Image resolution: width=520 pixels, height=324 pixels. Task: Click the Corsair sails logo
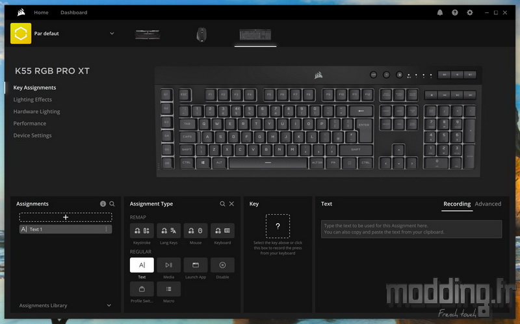pos(21,12)
